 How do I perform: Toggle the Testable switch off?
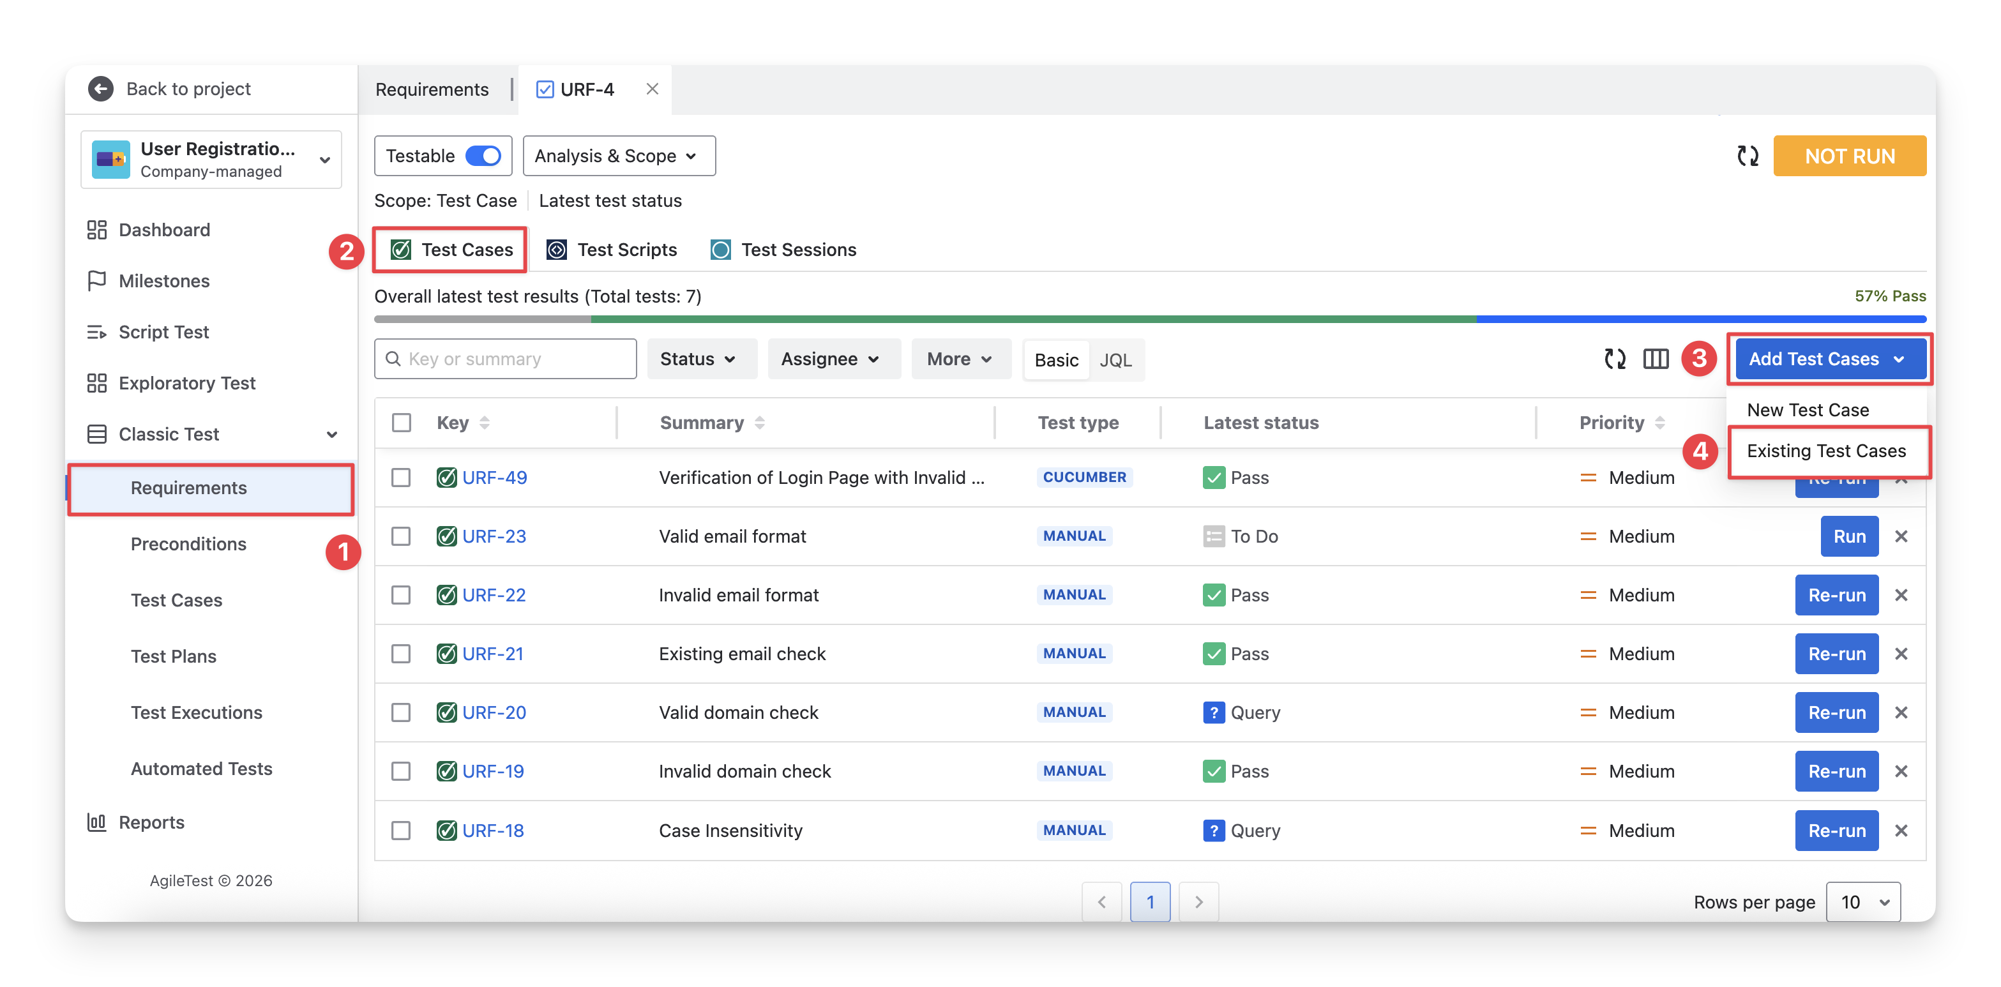coord(483,156)
